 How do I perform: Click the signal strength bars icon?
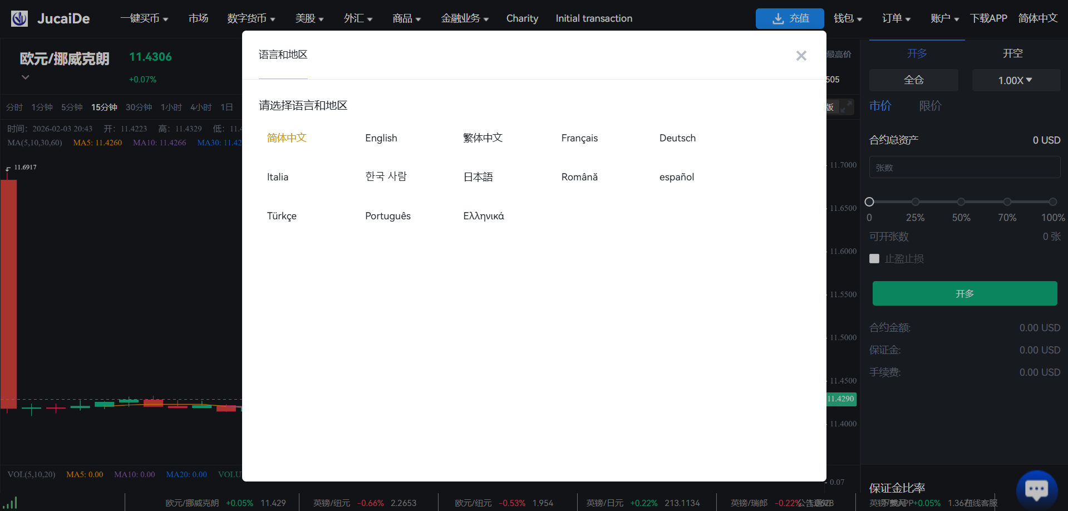(11, 503)
